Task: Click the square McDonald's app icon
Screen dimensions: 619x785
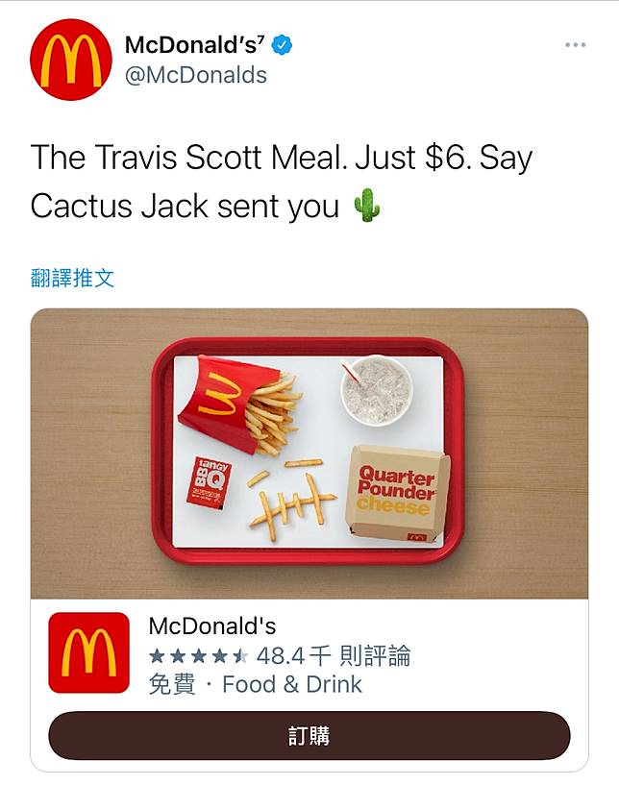Action: [x=88, y=652]
